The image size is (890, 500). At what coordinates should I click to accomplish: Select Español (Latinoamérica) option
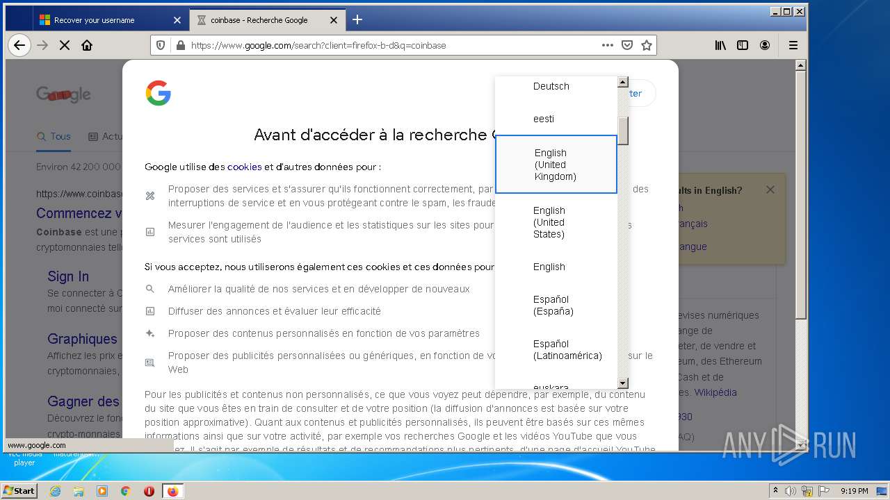click(x=556, y=349)
